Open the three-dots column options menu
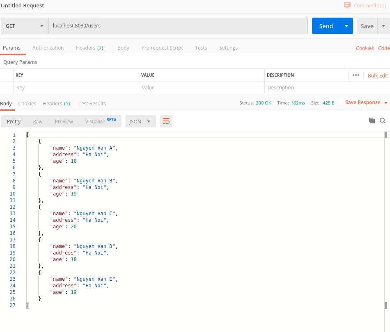The height and width of the screenshot is (332, 390). pos(356,75)
